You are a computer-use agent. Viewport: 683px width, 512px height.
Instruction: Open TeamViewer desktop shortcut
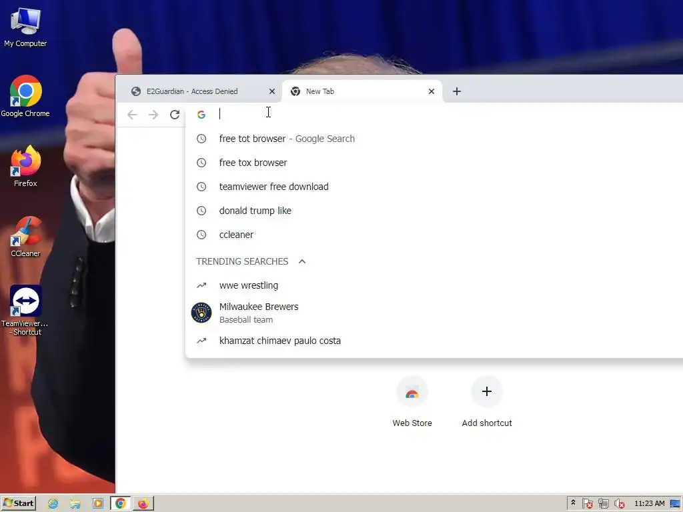coord(25,310)
